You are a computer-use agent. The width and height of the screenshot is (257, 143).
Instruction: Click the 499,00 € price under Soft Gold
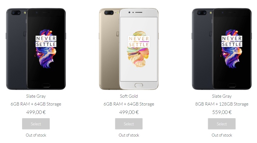click(129, 112)
